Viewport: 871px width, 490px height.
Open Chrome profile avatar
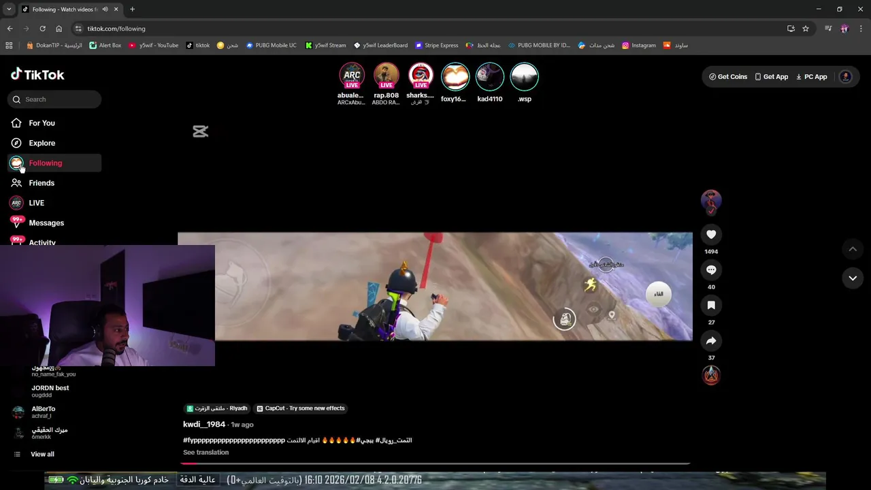click(844, 29)
